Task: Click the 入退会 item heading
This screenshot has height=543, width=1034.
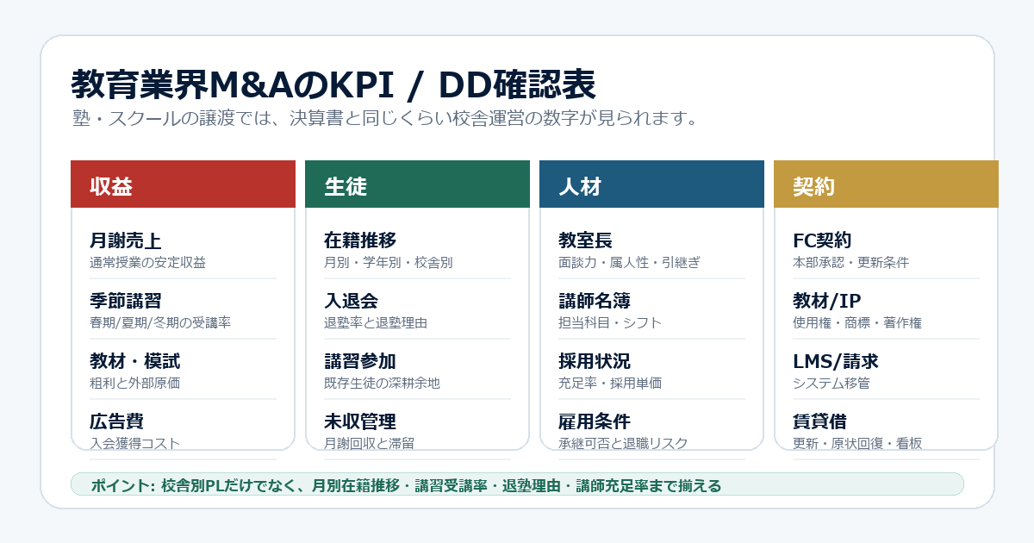Action: [x=351, y=301]
